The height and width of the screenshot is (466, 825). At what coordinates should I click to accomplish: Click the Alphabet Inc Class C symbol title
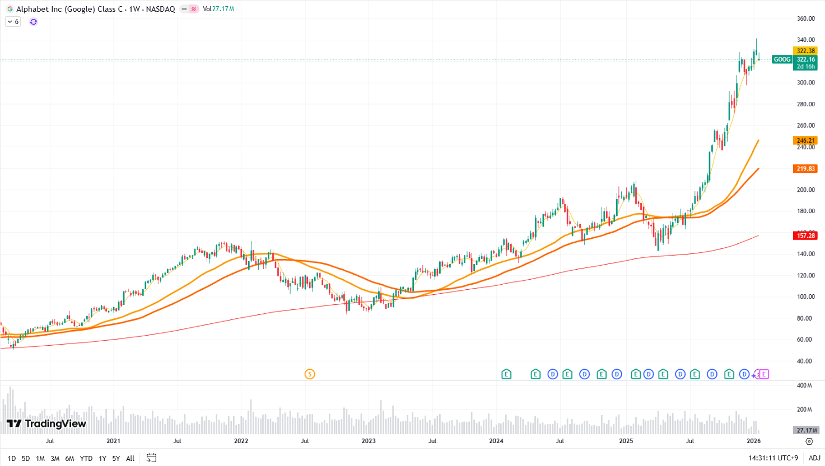pyautogui.click(x=95, y=9)
